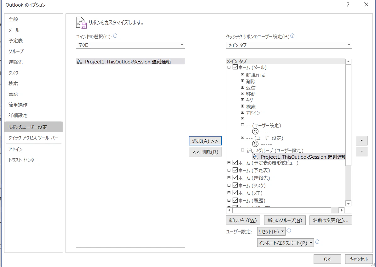Click the info icon beside クラシック リボンのユーザー設定
The image size is (376, 267).
click(x=292, y=36)
